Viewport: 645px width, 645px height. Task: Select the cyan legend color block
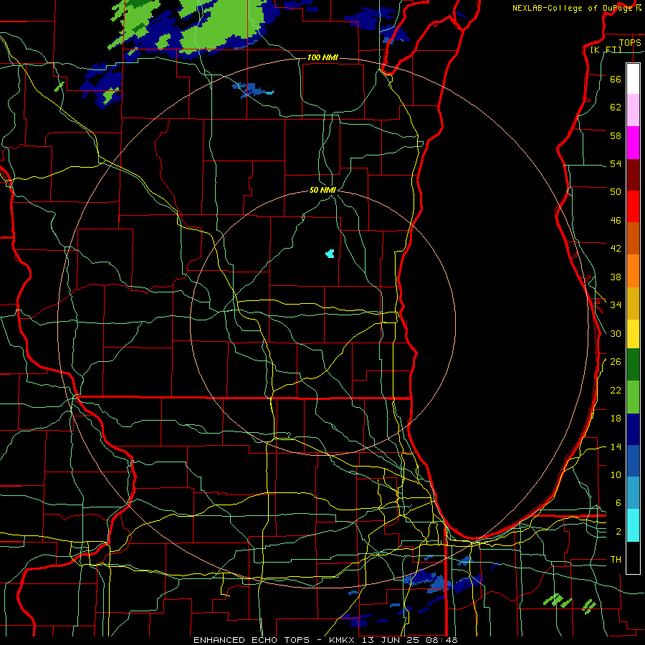click(x=633, y=525)
